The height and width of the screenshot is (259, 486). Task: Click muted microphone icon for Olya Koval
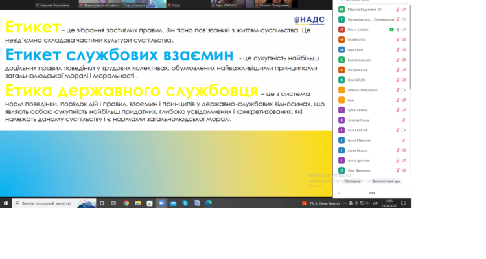(398, 50)
